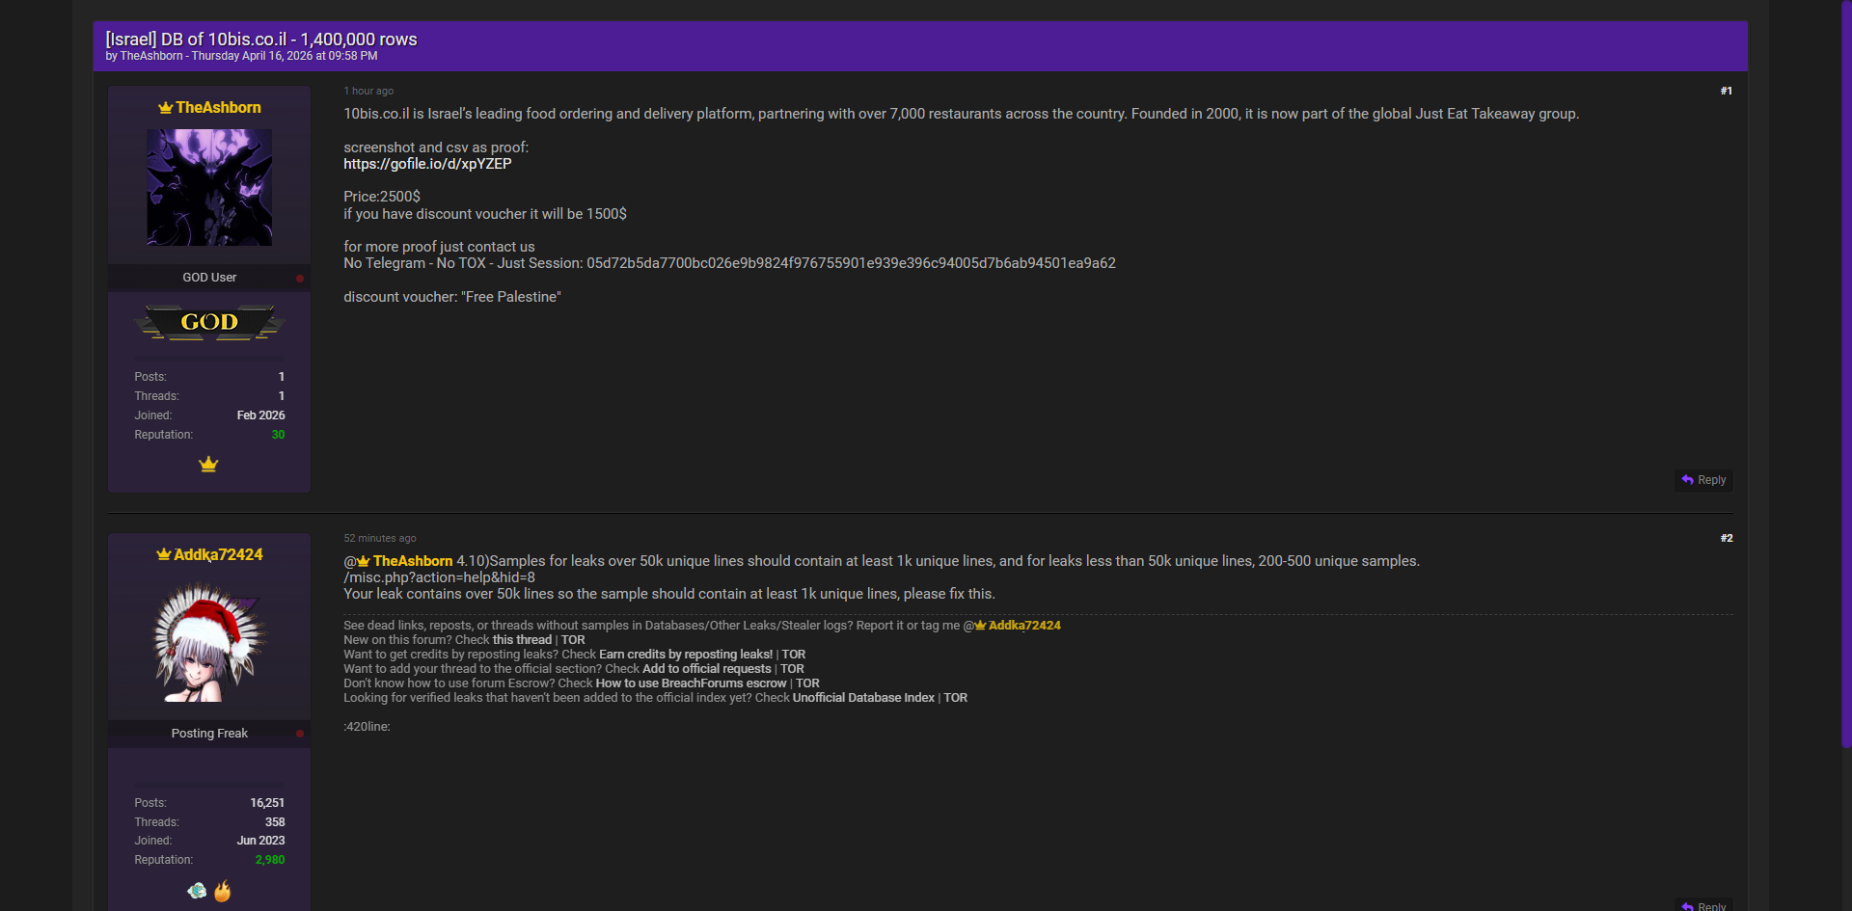
Task: Open the #2 post permalink
Action: click(x=1726, y=538)
